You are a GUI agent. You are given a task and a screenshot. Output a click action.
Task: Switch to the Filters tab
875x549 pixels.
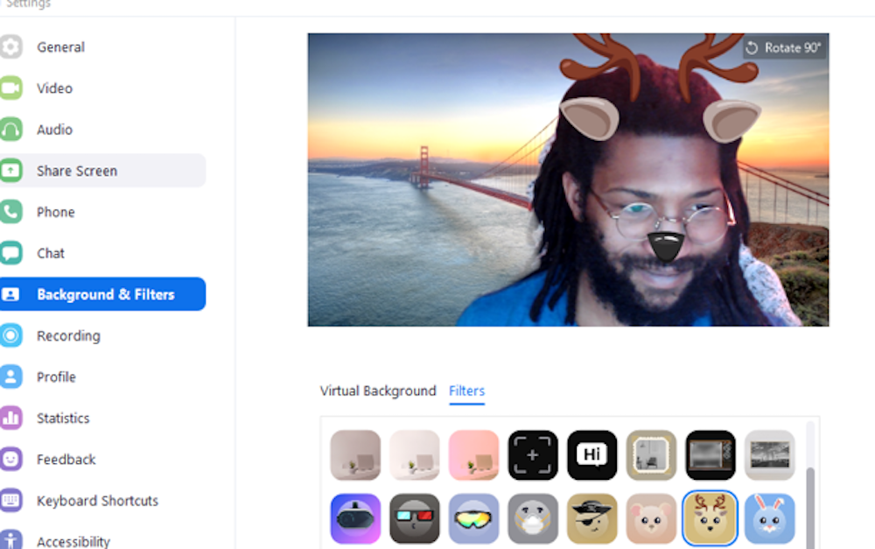(x=467, y=391)
